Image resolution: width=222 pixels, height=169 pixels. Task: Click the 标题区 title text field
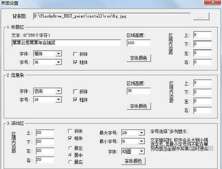(66, 43)
